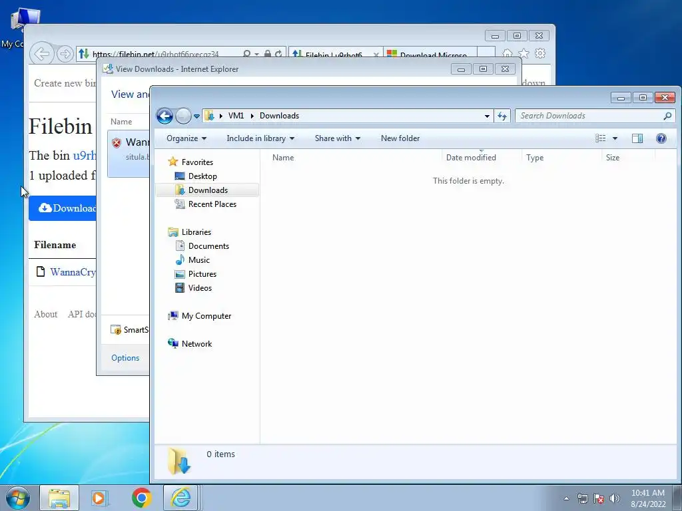Image resolution: width=682 pixels, height=511 pixels.
Task: Open the volume control in tray
Action: [x=615, y=498]
